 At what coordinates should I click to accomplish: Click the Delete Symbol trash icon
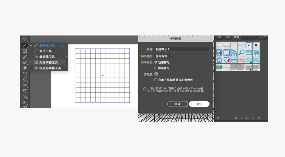coord(259,118)
